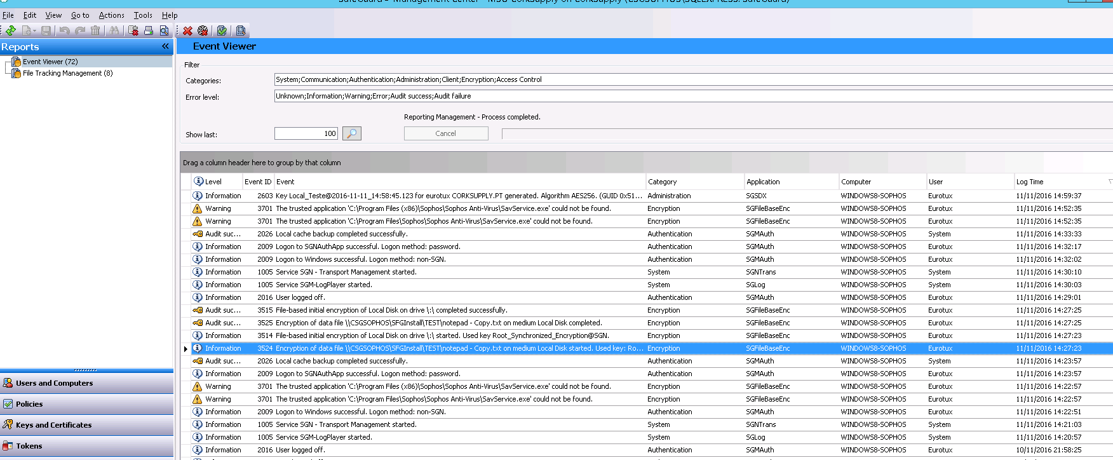The image size is (1113, 460).
Task: Open the Actions menu
Action: (x=111, y=15)
